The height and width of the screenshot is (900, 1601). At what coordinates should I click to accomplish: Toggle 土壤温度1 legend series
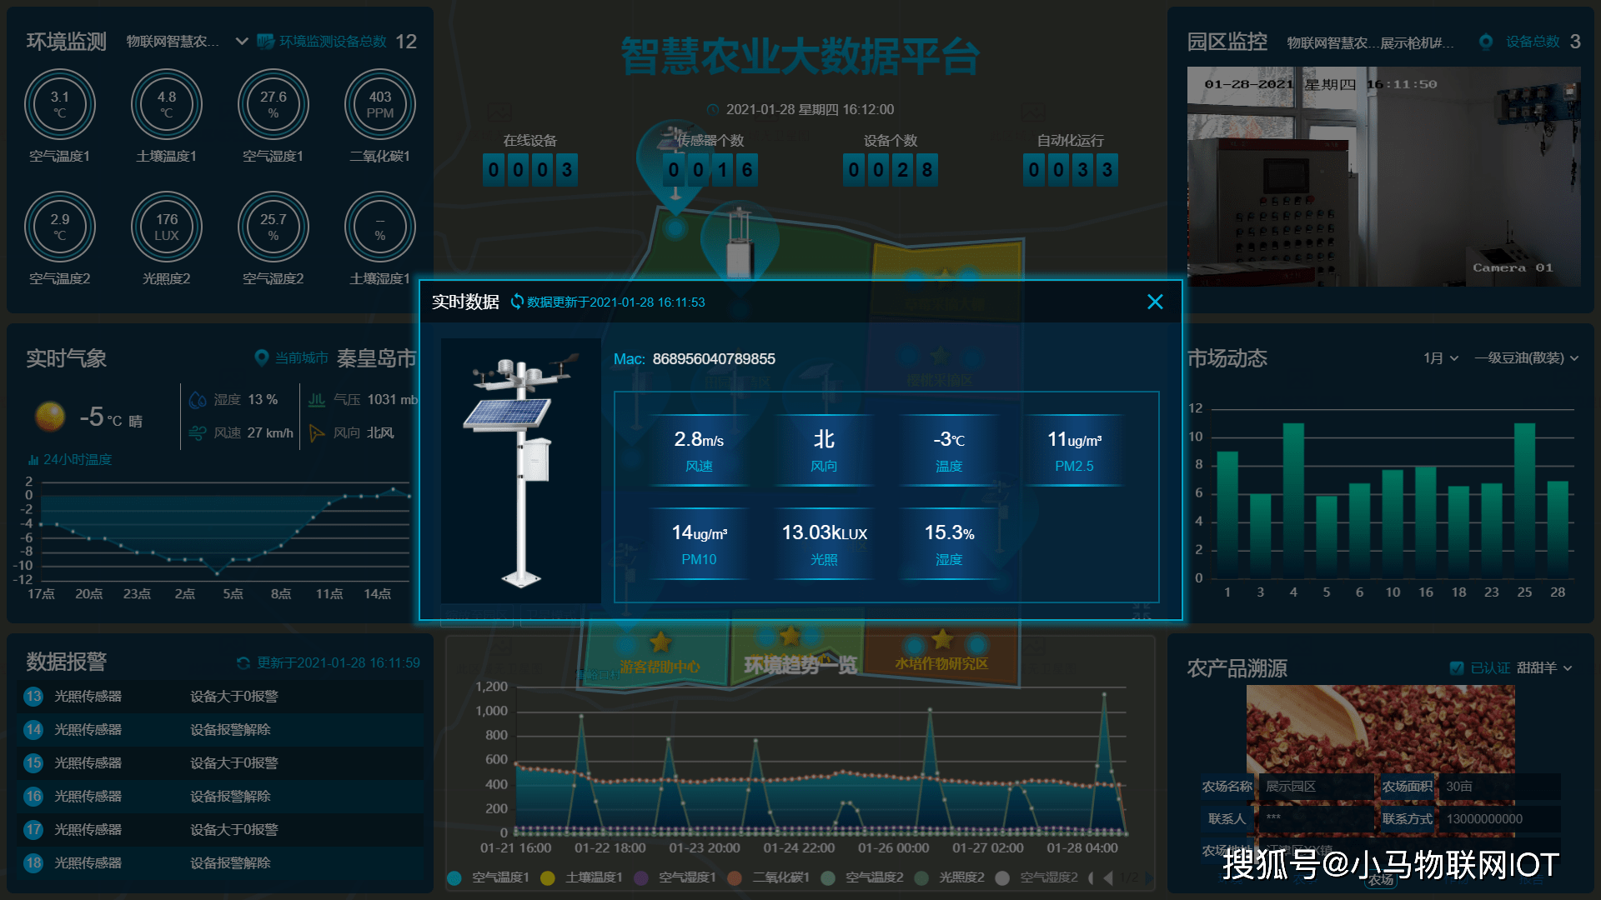(x=582, y=877)
